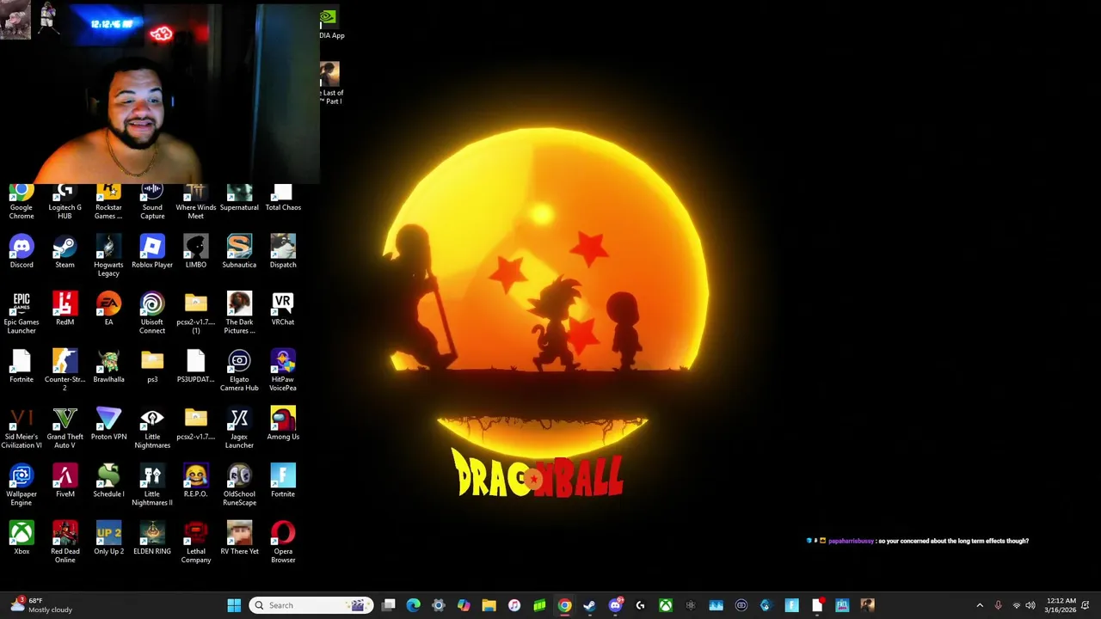Open Microsoft Edge from taskbar

(x=414, y=605)
